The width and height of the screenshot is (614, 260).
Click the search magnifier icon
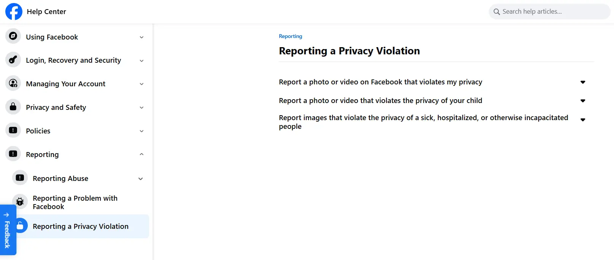[x=496, y=12]
